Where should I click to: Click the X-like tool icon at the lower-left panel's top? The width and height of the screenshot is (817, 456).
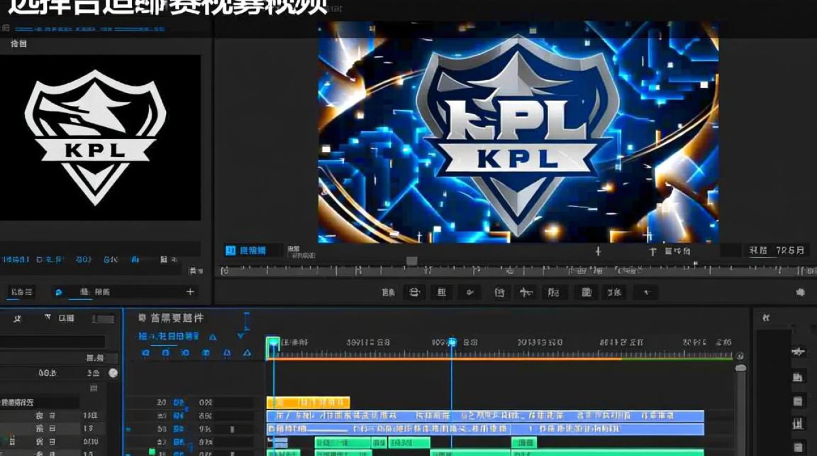coord(18,319)
